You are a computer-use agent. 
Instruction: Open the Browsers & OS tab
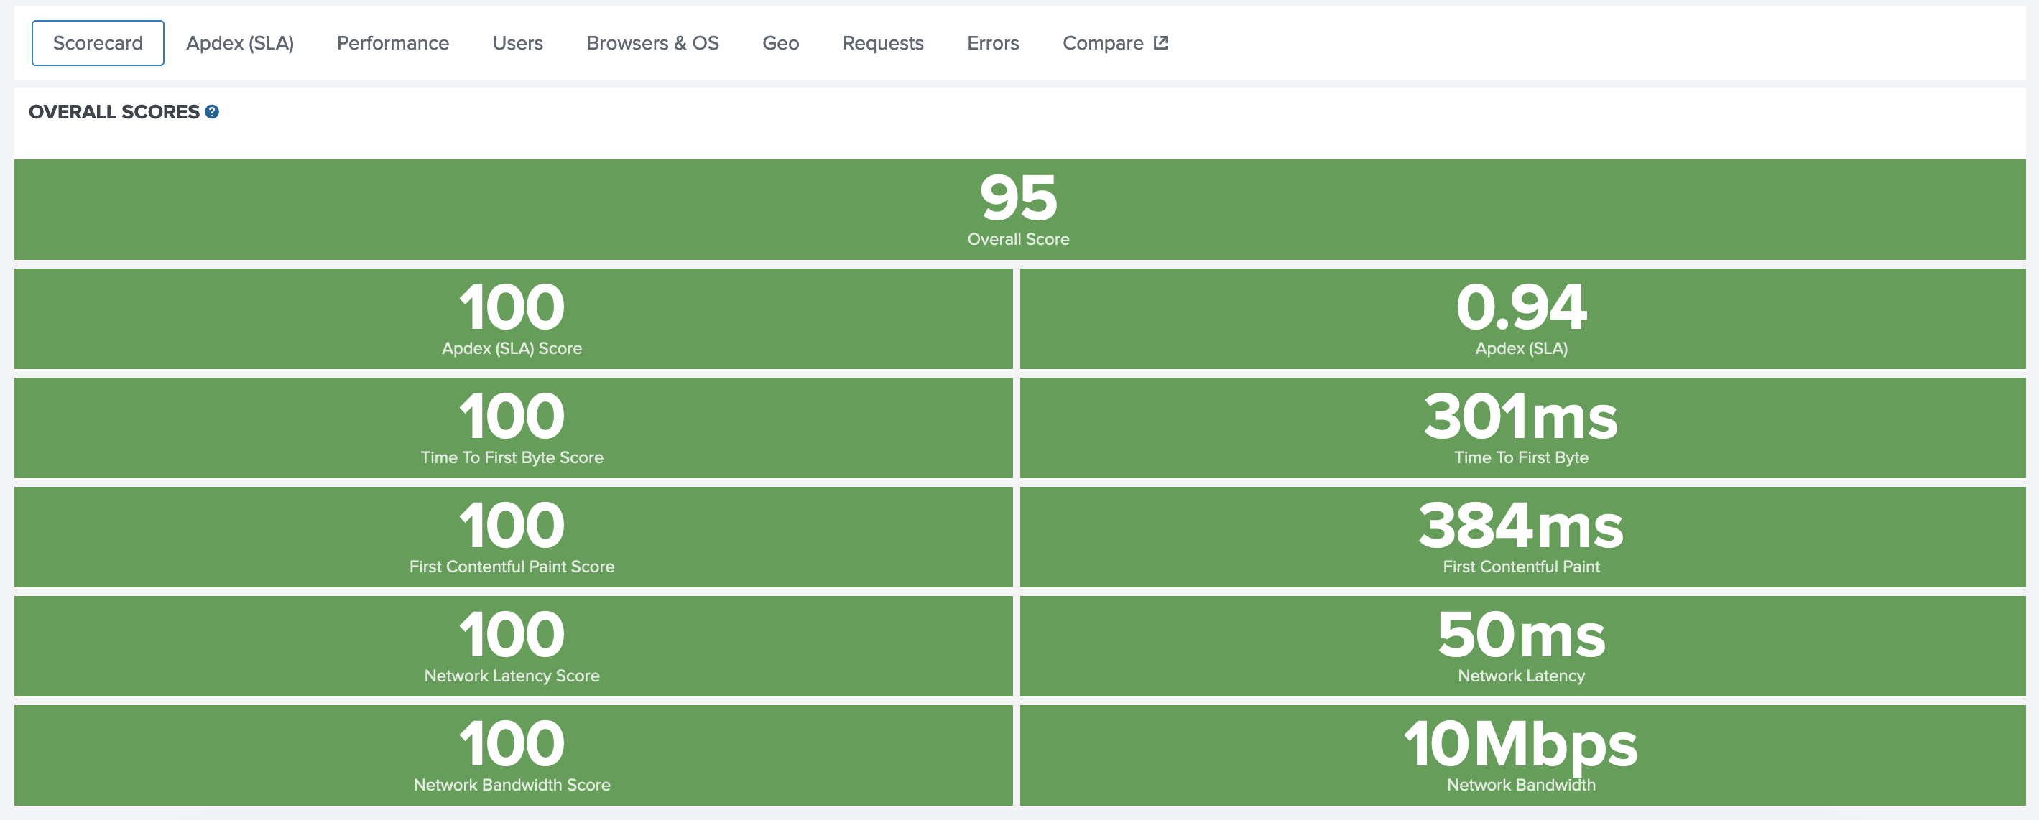click(x=652, y=42)
